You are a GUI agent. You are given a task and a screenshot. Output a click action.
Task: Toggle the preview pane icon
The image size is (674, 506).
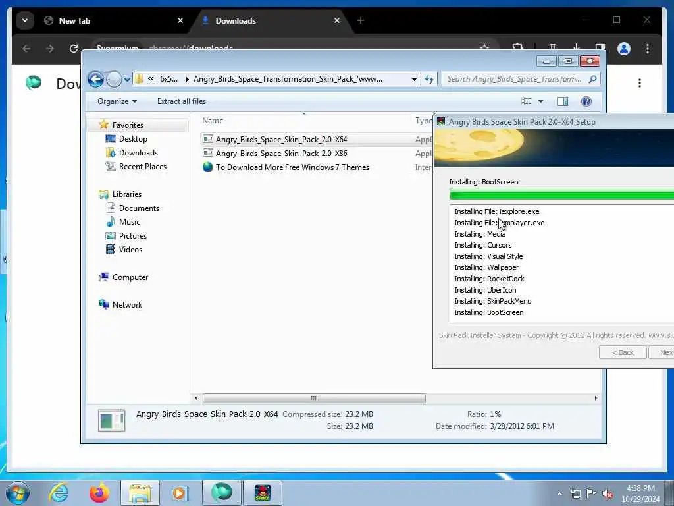(x=563, y=101)
